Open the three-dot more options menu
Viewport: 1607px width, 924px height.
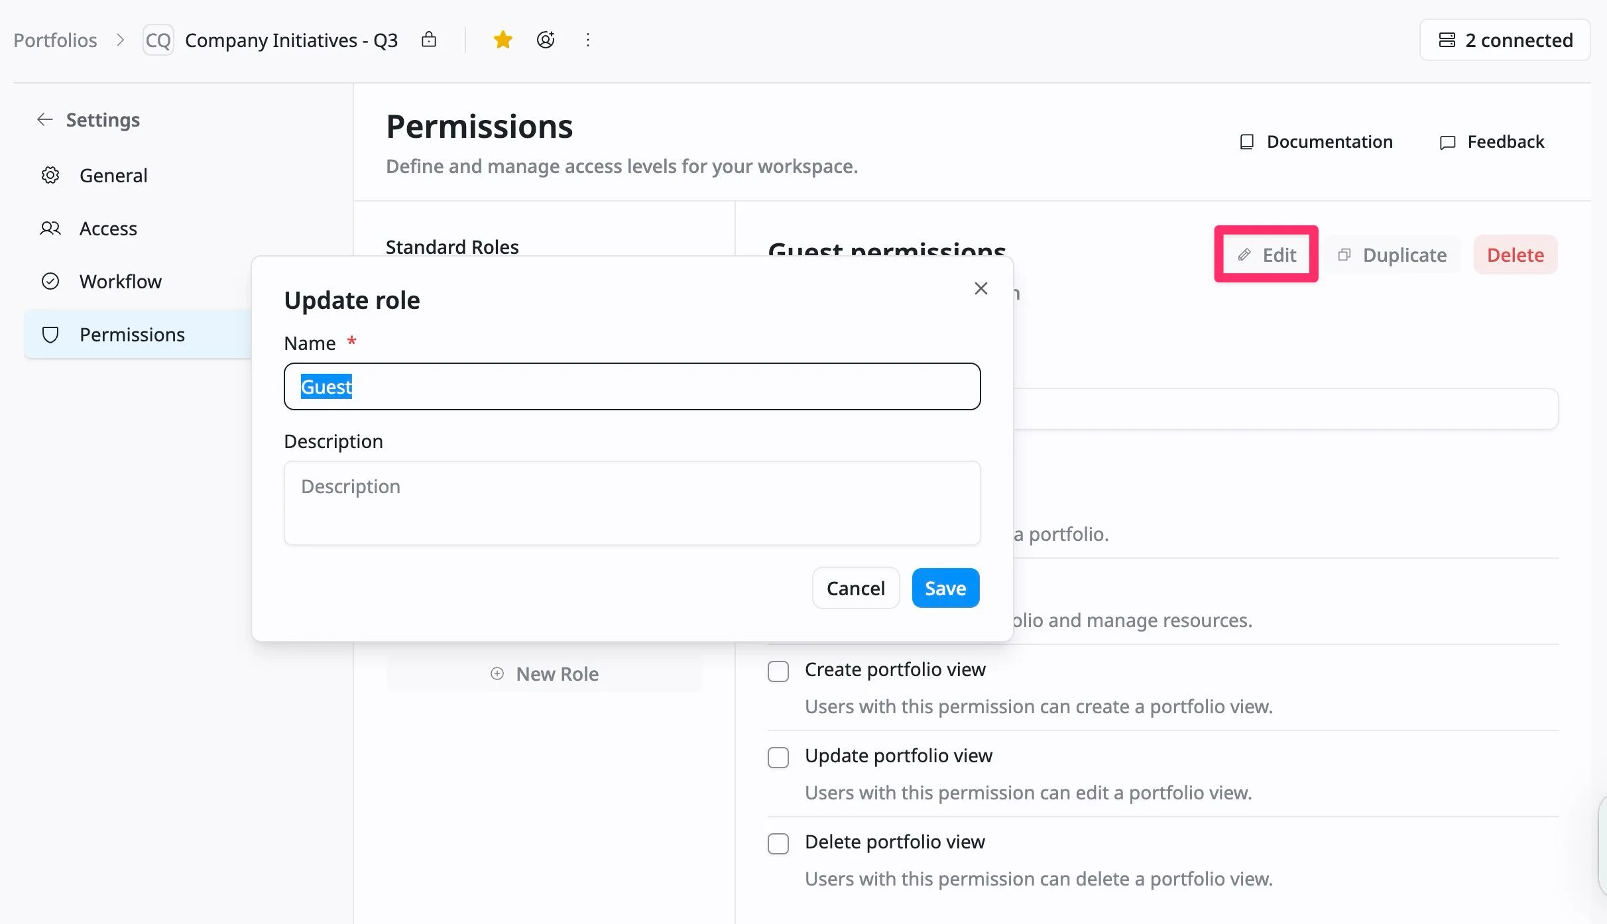(x=588, y=40)
